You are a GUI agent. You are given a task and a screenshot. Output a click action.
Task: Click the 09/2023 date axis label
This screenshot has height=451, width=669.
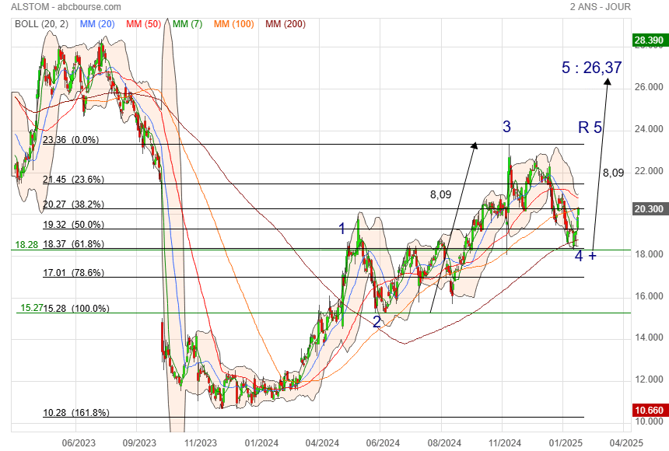click(x=139, y=443)
